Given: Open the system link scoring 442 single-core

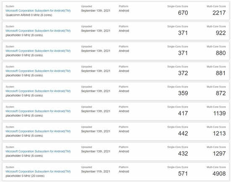Looking at the screenshot, I should [38, 131].
